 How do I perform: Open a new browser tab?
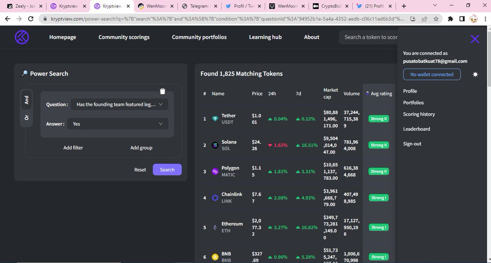tap(404, 6)
